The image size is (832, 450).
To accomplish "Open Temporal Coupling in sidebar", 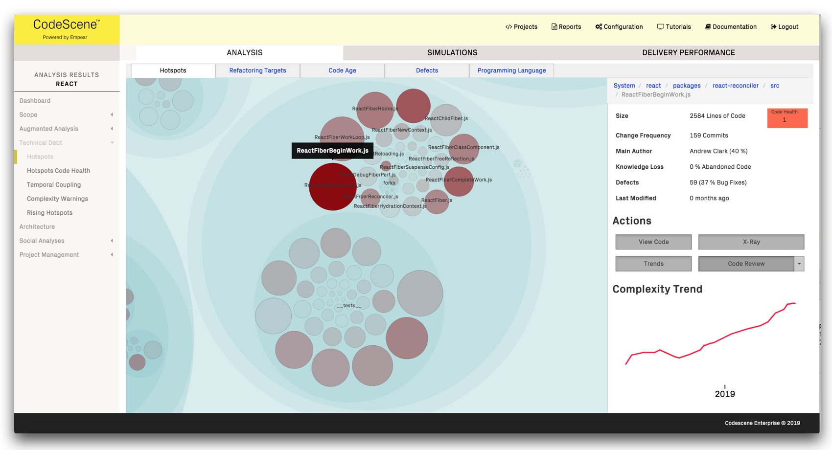I will point(54,185).
